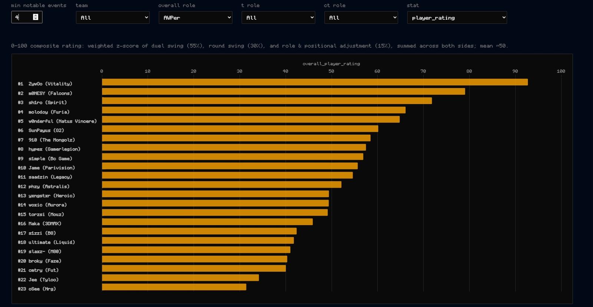
Task: Click the "#21 cmtry (Fut)" row label
Action: [x=38, y=270]
